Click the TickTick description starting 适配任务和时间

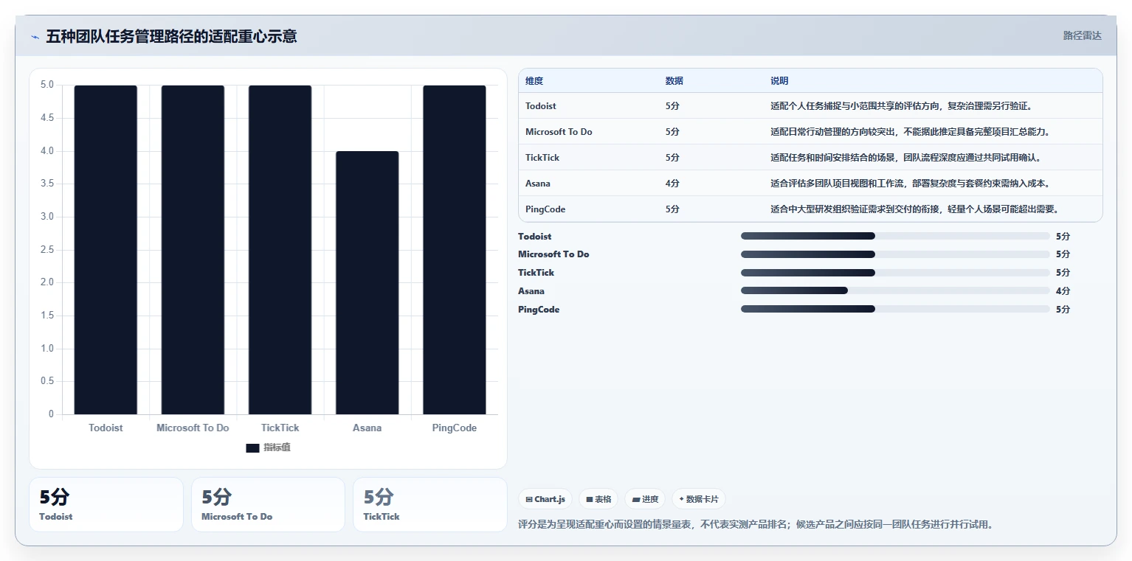[905, 158]
